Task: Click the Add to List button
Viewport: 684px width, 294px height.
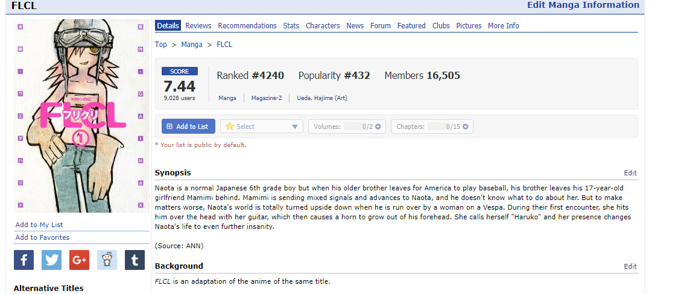Action: coord(188,127)
